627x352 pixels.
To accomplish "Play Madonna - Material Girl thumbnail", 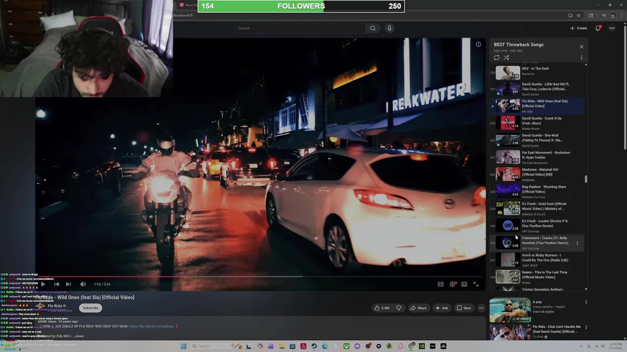I will coord(508,174).
